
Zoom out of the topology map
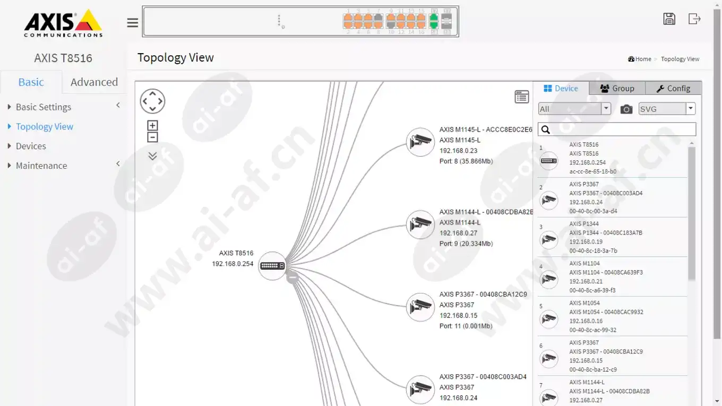click(152, 137)
